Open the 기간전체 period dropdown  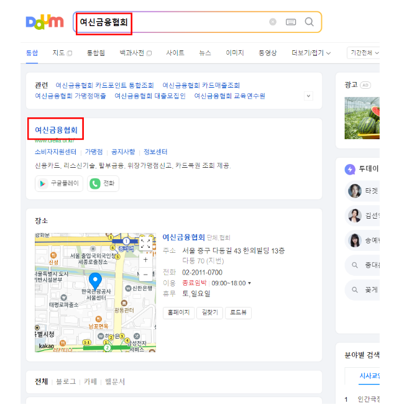point(364,53)
